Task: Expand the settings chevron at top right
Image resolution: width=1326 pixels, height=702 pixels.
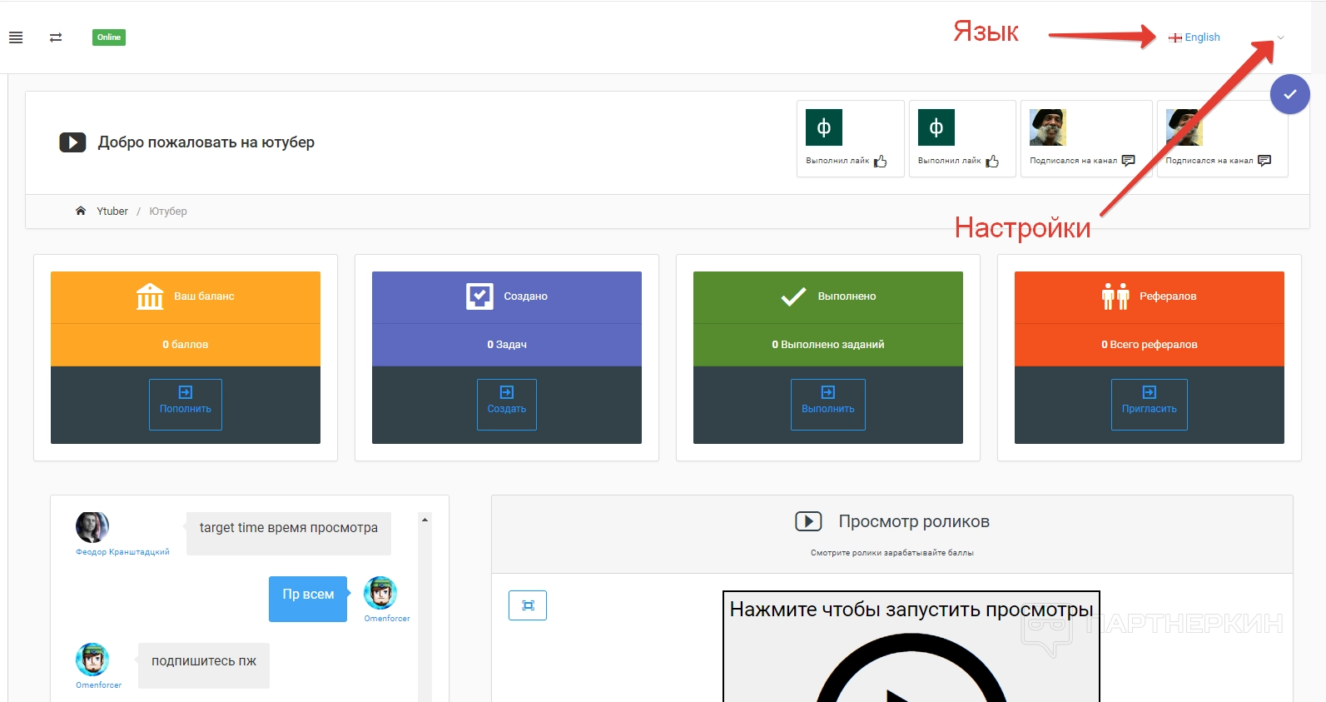Action: (x=1281, y=37)
